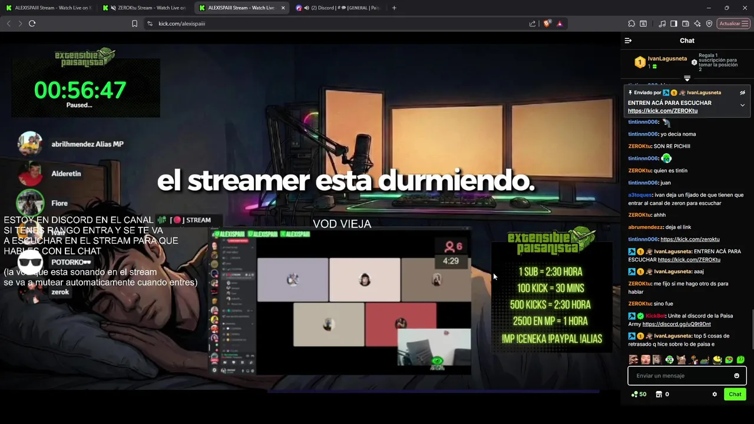The height and width of the screenshot is (424, 754).
Task: Open Brave Shields lion icon
Action: [x=547, y=24]
